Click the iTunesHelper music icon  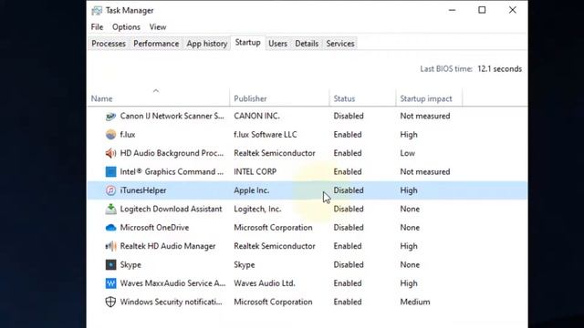(x=110, y=190)
